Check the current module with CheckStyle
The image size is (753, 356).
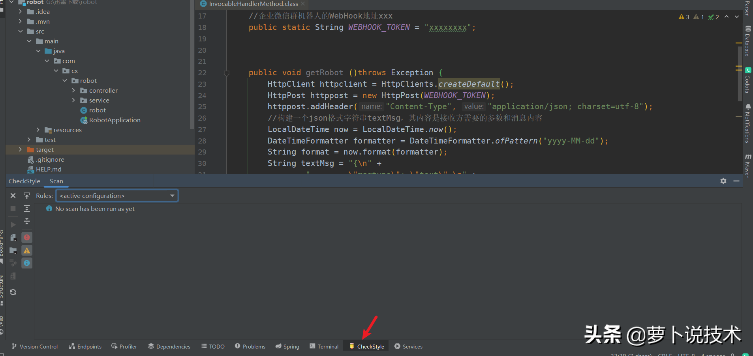coord(13,237)
